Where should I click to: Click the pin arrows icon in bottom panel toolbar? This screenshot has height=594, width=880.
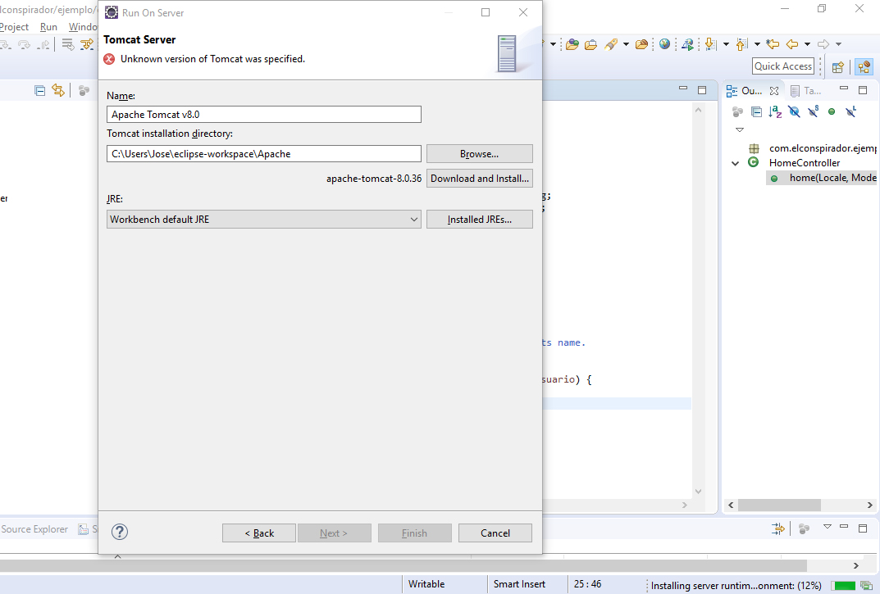[777, 528]
